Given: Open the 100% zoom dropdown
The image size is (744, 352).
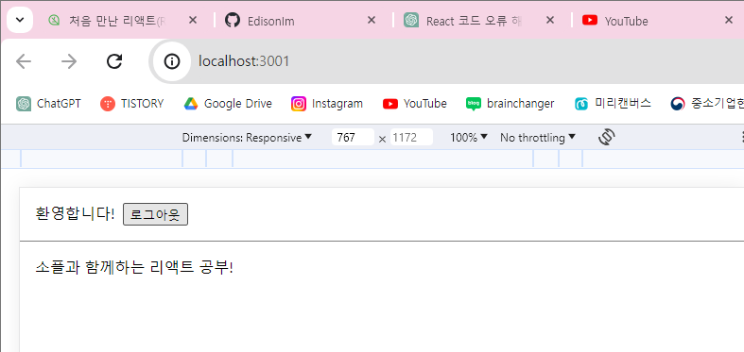Looking at the screenshot, I should click(469, 138).
